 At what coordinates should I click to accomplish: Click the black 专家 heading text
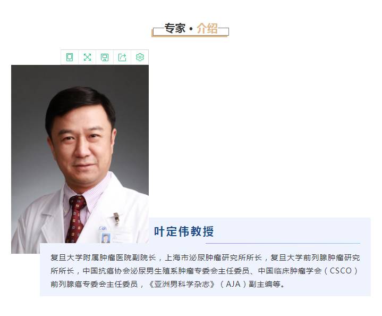click(175, 28)
